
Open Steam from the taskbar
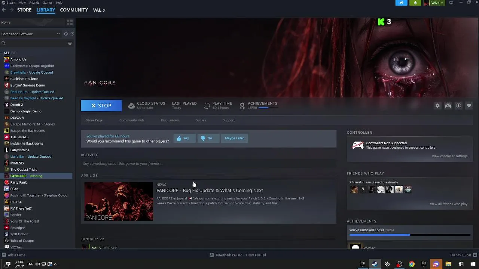(x=374, y=264)
